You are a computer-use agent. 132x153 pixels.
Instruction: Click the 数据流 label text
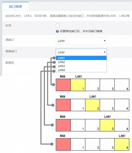coord(10,63)
